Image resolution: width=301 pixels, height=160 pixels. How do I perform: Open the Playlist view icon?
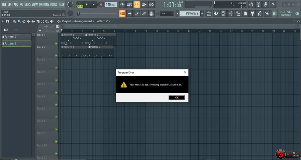(x=209, y=13)
